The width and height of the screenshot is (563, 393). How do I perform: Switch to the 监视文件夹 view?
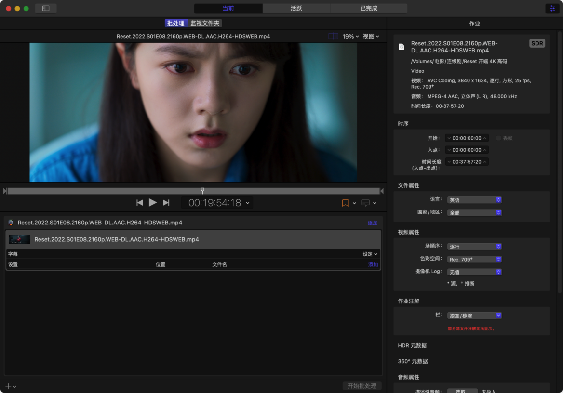click(205, 23)
